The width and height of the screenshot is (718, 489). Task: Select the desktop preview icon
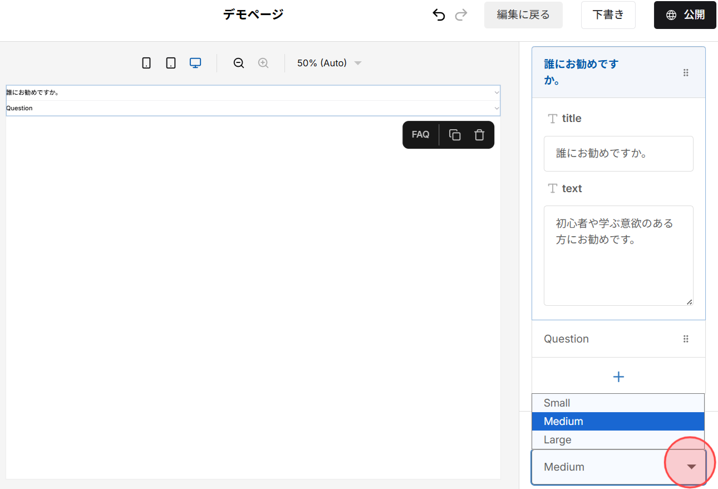[195, 63]
